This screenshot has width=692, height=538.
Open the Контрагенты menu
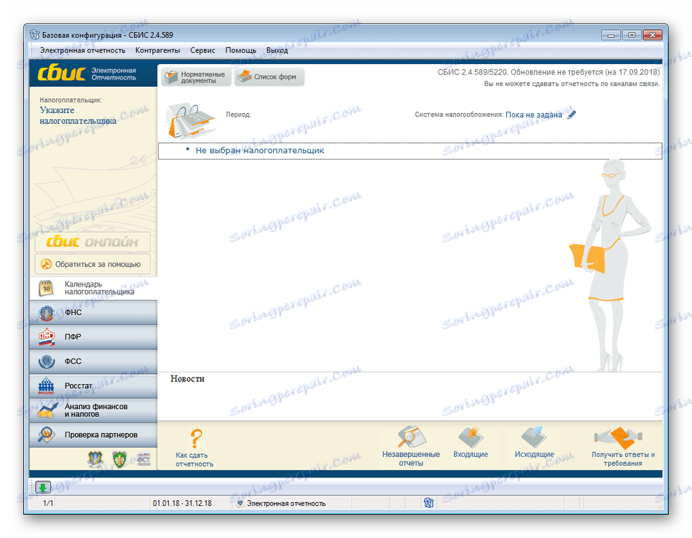pyautogui.click(x=157, y=50)
